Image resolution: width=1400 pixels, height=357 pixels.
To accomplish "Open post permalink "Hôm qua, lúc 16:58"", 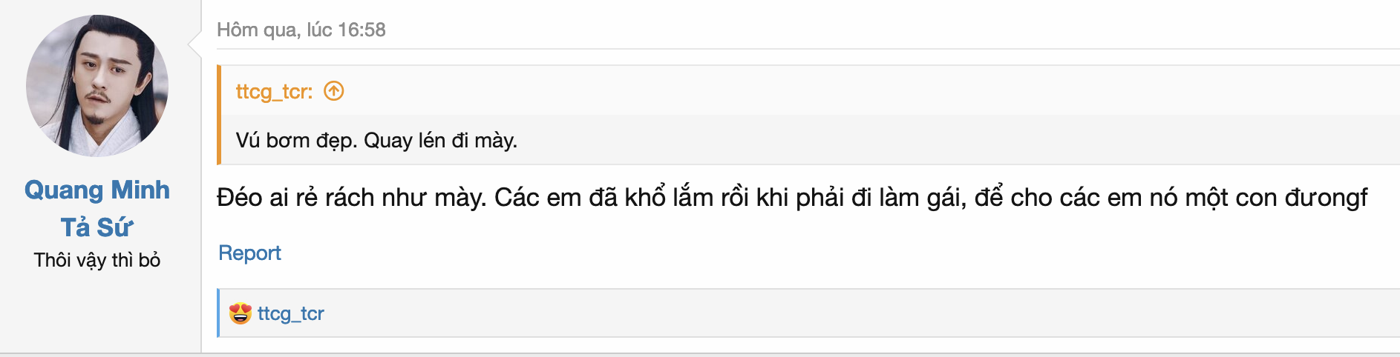I will 301,30.
